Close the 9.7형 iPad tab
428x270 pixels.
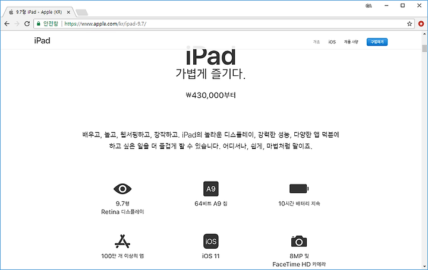pos(68,12)
